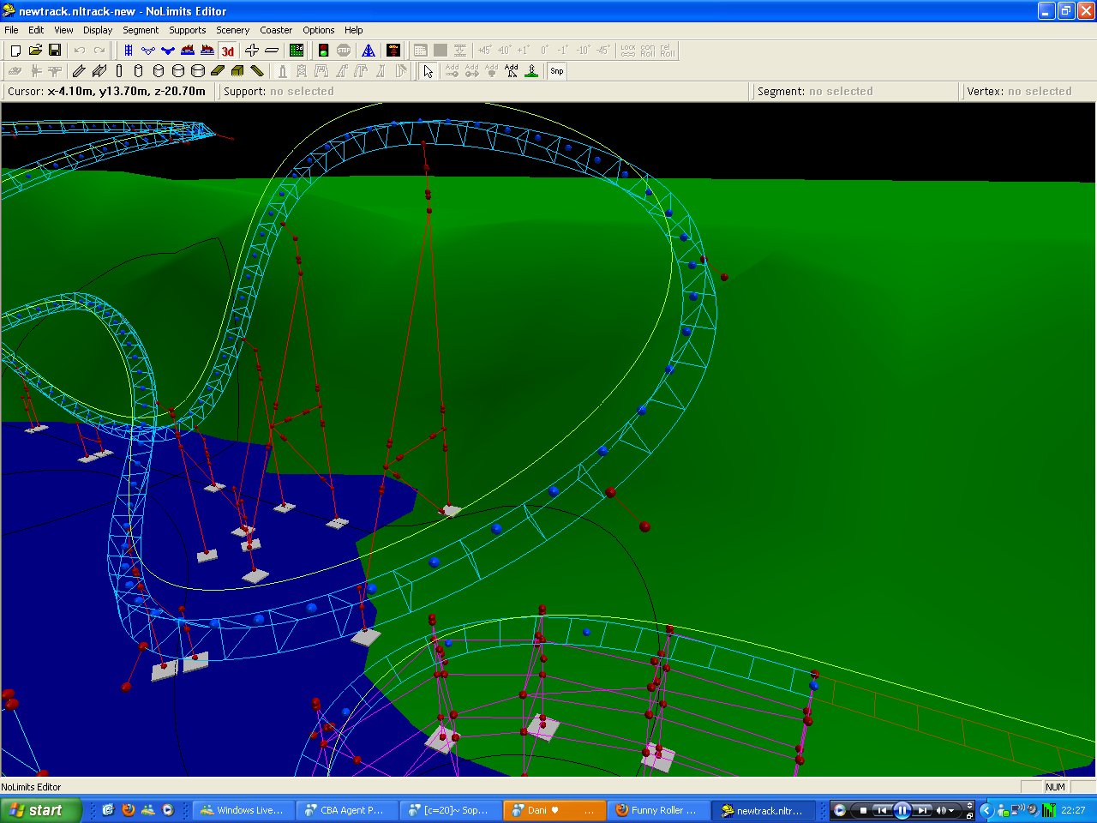1097x823 pixels.
Task: Pause playback in the media player toolbar
Action: pyautogui.click(x=902, y=810)
